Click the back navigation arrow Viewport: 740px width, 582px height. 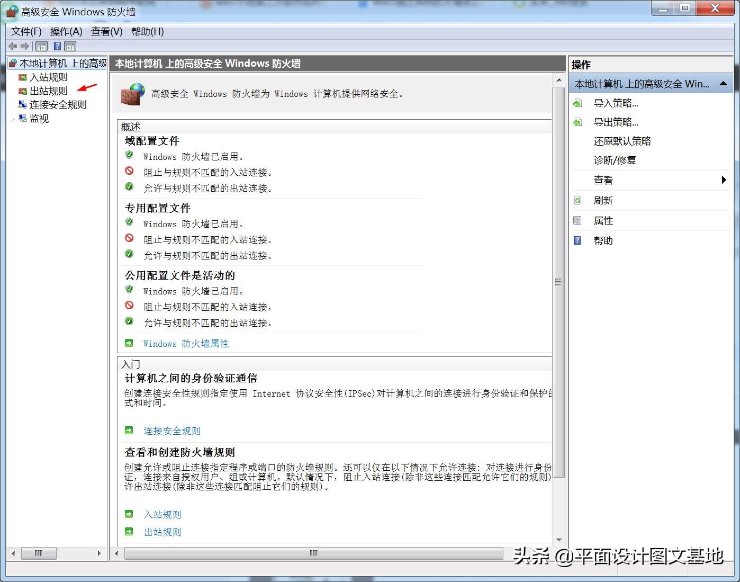tap(12, 46)
